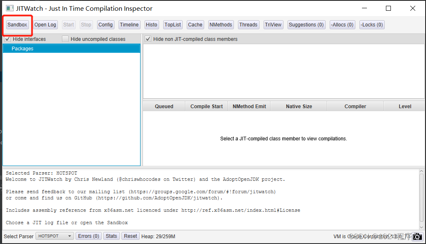Viewport: 426px width, 244px height.
Task: Click the "Selected Parser: HOTSPOT" log line
Action: click(42, 173)
